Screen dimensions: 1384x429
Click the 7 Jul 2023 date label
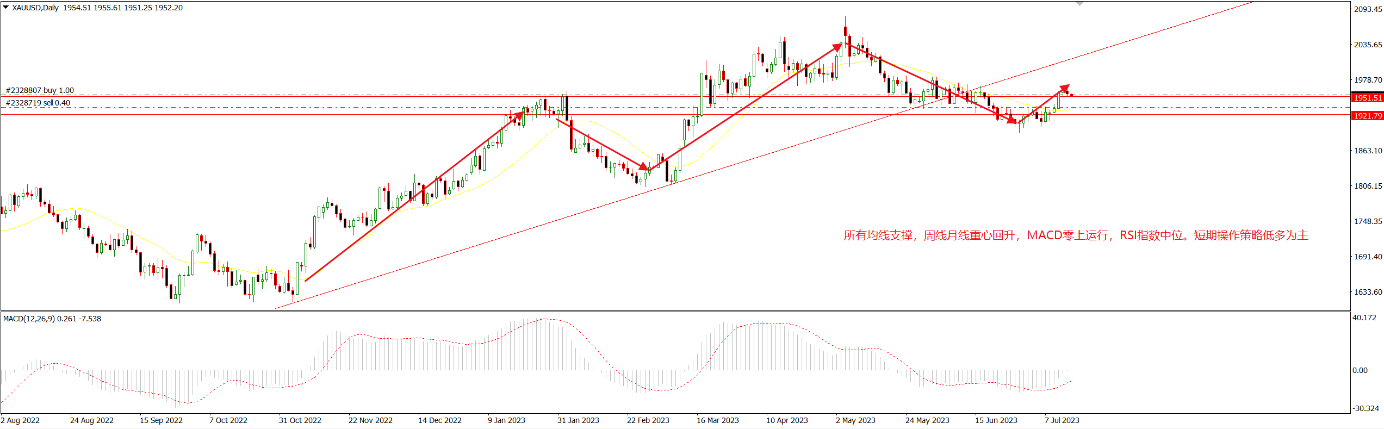pos(1062,420)
